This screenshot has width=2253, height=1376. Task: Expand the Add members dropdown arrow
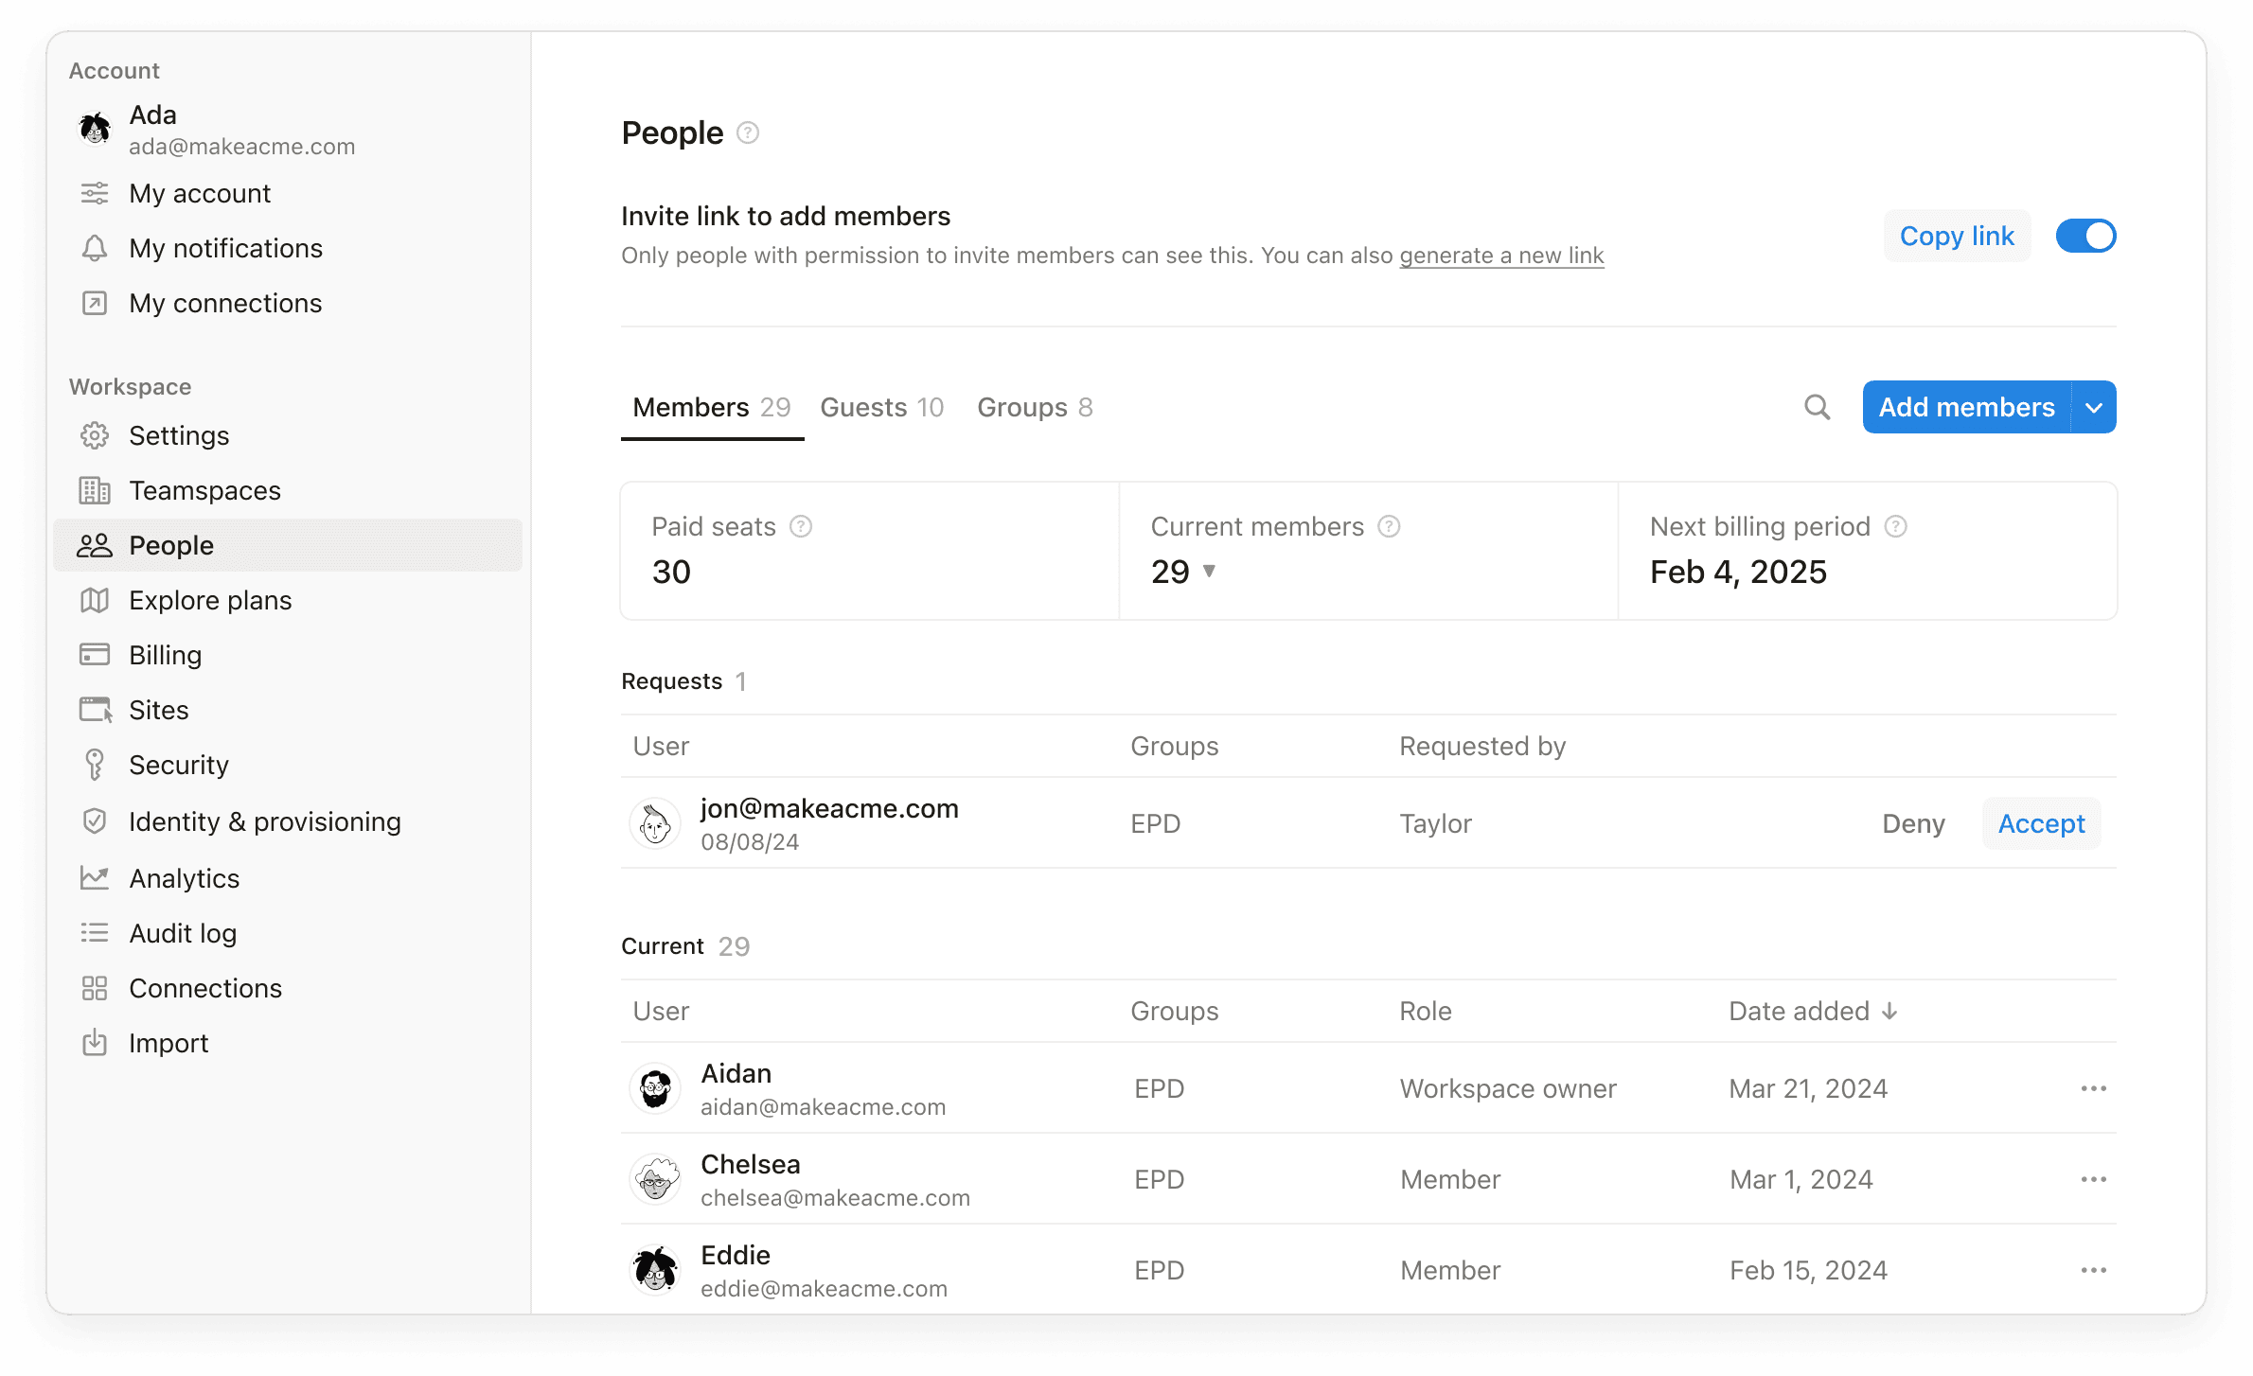point(2094,407)
